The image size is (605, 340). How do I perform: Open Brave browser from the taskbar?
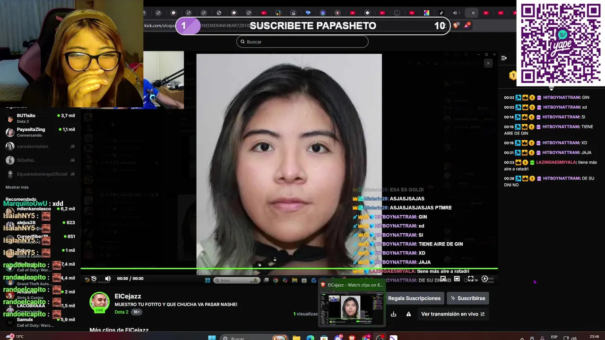tap(352, 338)
